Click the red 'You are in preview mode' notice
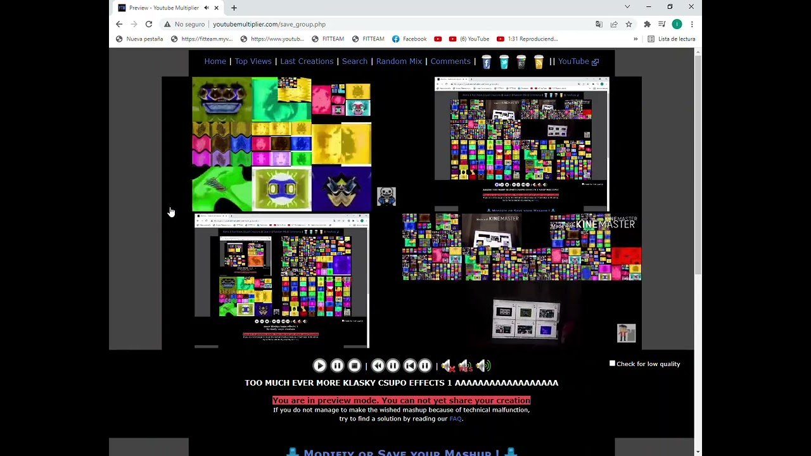The height and width of the screenshot is (456, 811). 401,400
